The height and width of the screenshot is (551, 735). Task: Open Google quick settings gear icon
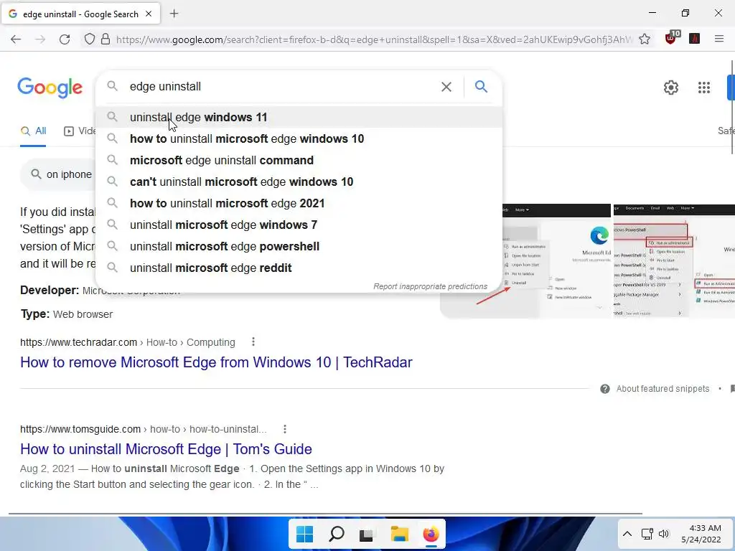(671, 88)
